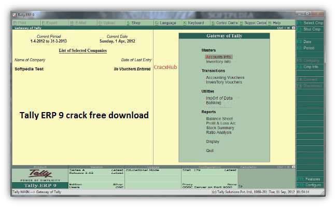The width and height of the screenshot is (336, 207).
Task: Select Inventory Info under Masters
Action: tap(218, 62)
